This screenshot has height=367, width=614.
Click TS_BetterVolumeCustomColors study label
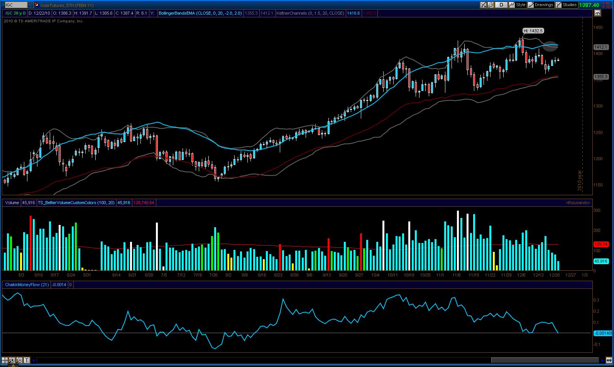[76, 203]
